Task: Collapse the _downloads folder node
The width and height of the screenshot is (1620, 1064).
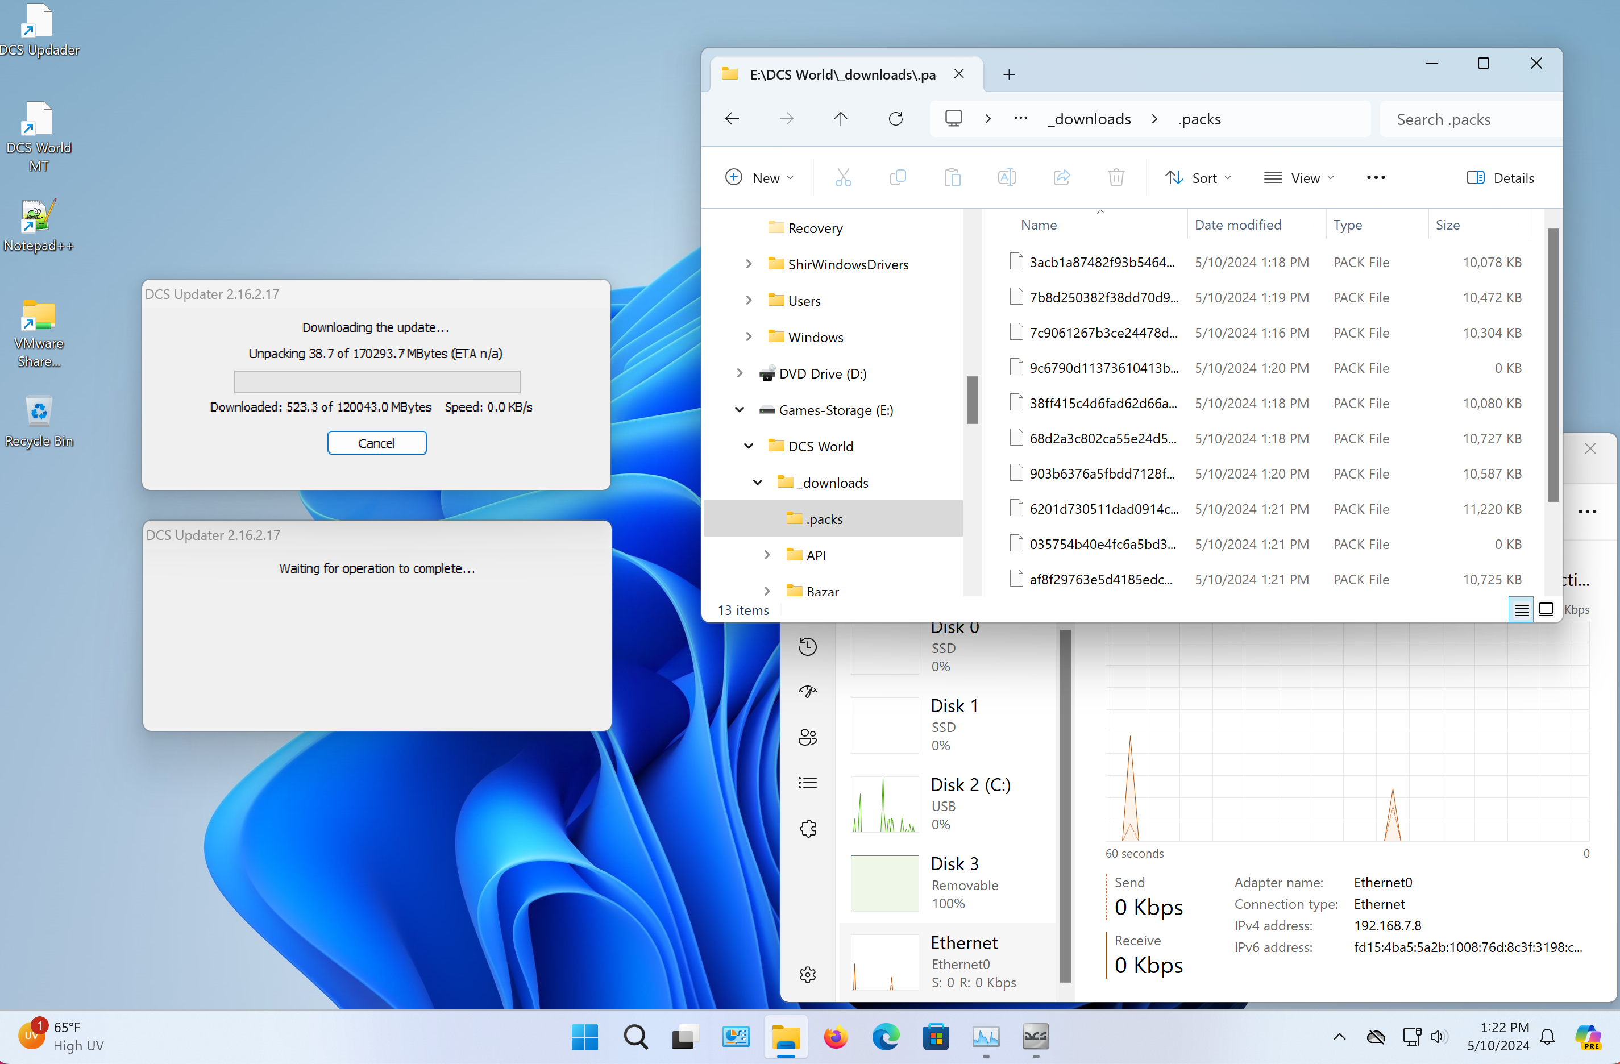Action: coord(758,482)
